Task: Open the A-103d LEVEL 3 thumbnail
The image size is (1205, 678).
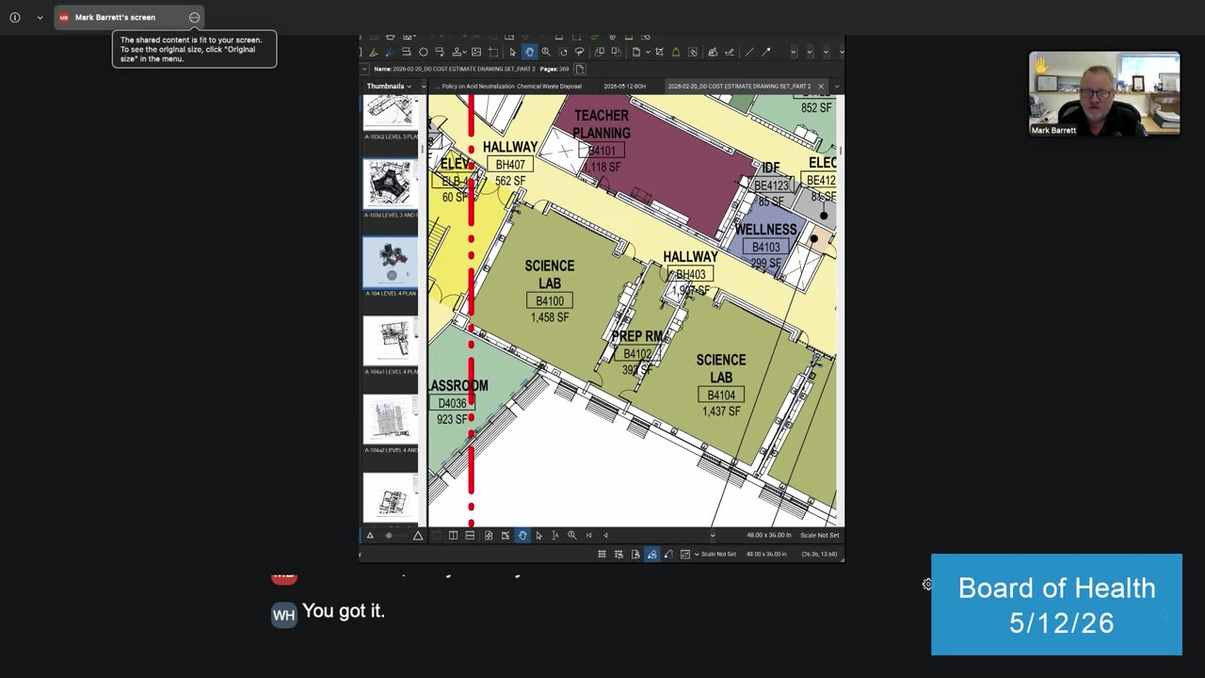Action: coord(391,184)
